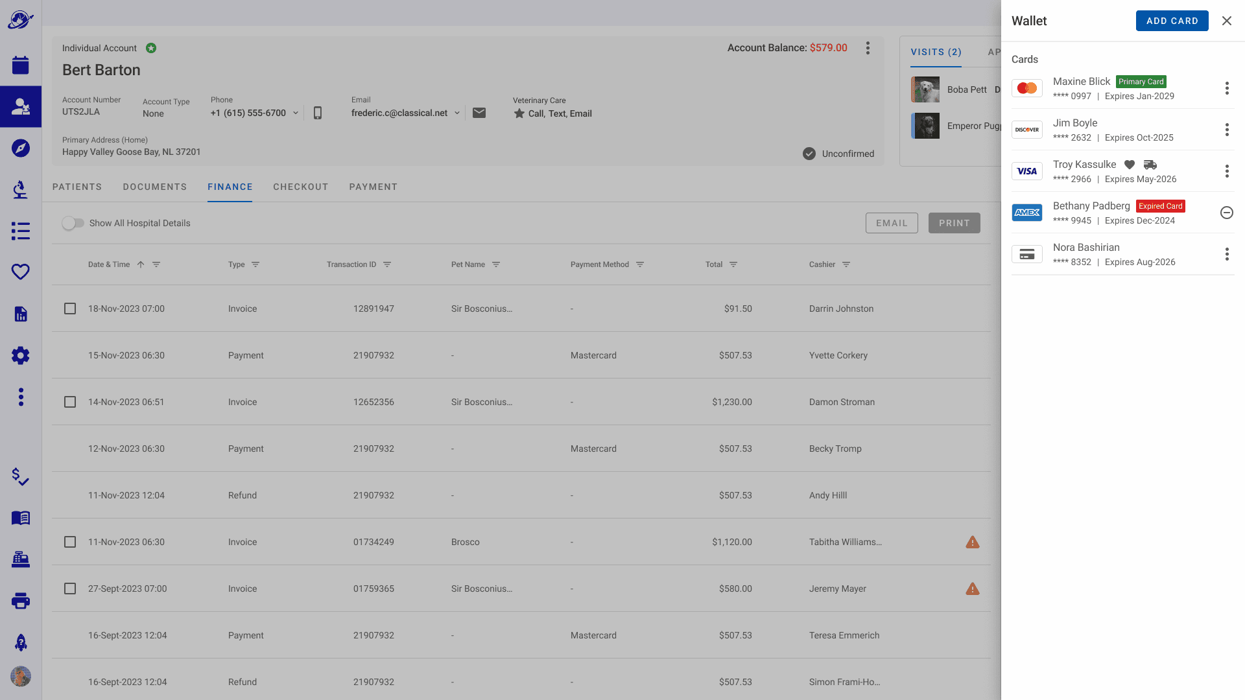Screen dimensions: 1245x700
Task: Click the Email button
Action: [x=892, y=223]
